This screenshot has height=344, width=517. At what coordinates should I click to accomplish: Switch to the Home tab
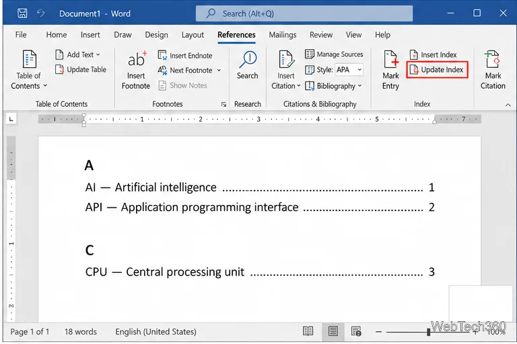tap(57, 34)
